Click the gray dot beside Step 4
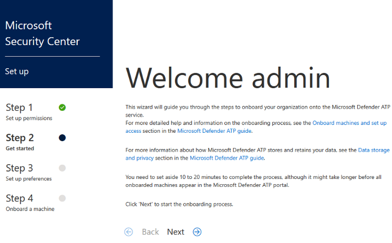 (x=62, y=198)
